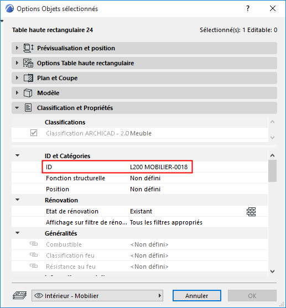This screenshot has width=286, height=308.
Task: Open the dialog help question mark
Action: 248,8
